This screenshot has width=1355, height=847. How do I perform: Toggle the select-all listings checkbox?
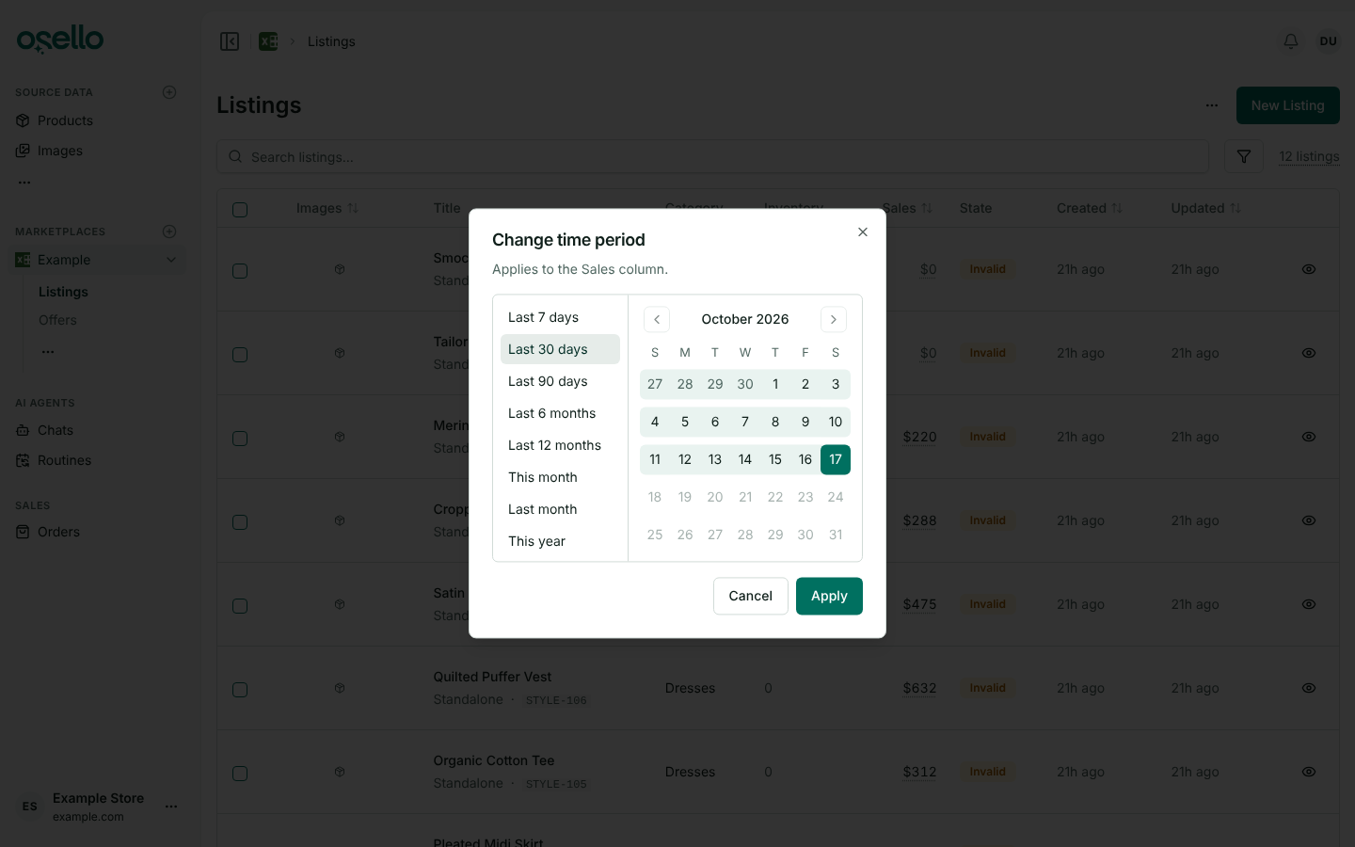point(240,209)
